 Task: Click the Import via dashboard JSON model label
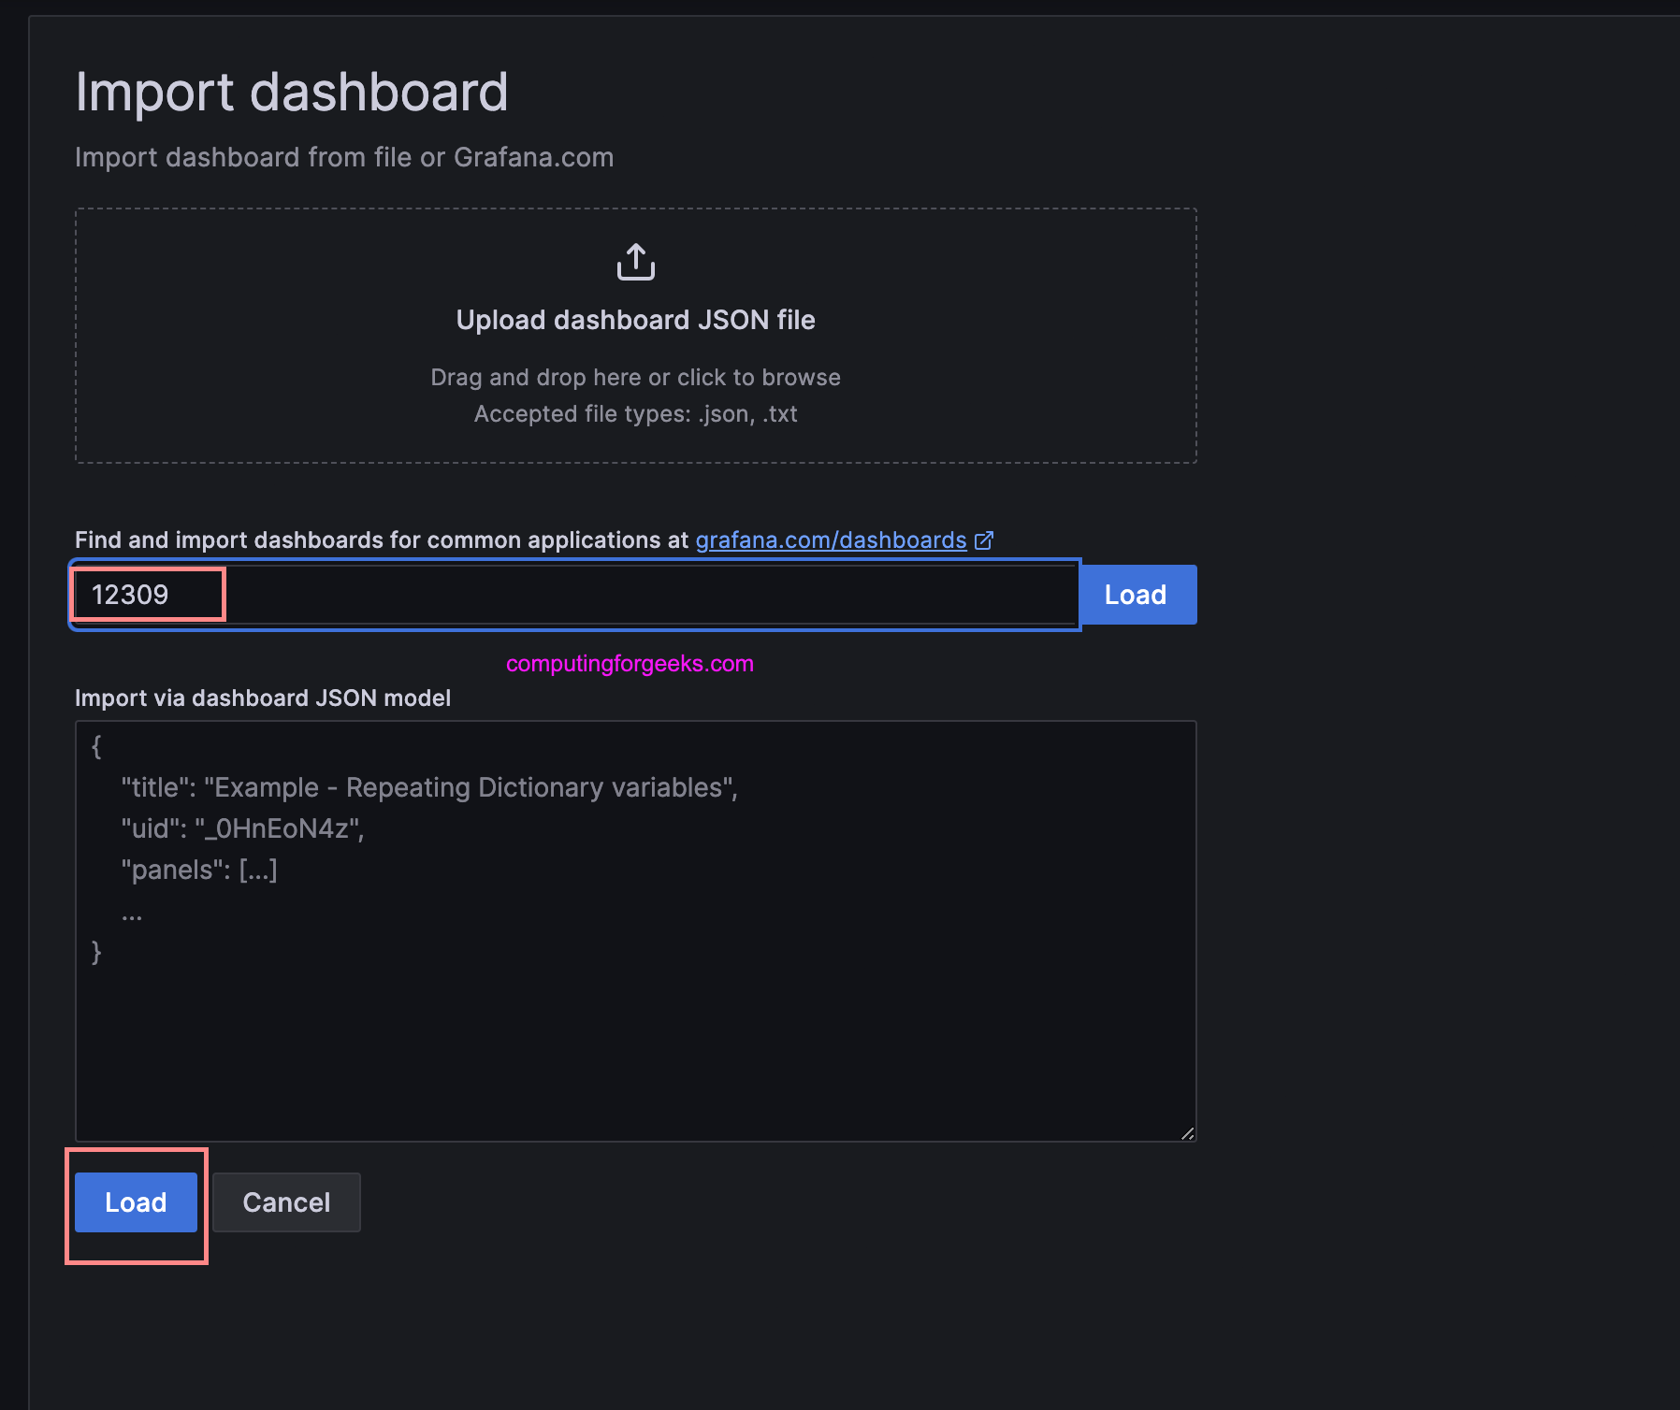click(263, 698)
